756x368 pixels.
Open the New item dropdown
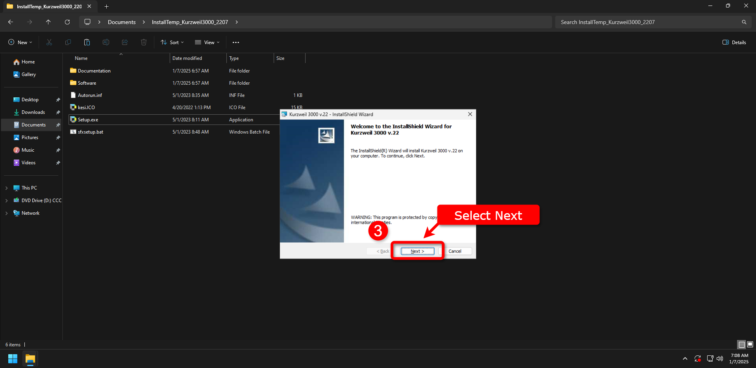pos(20,42)
